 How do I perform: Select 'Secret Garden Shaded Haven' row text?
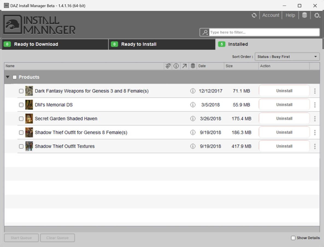tap(66, 119)
